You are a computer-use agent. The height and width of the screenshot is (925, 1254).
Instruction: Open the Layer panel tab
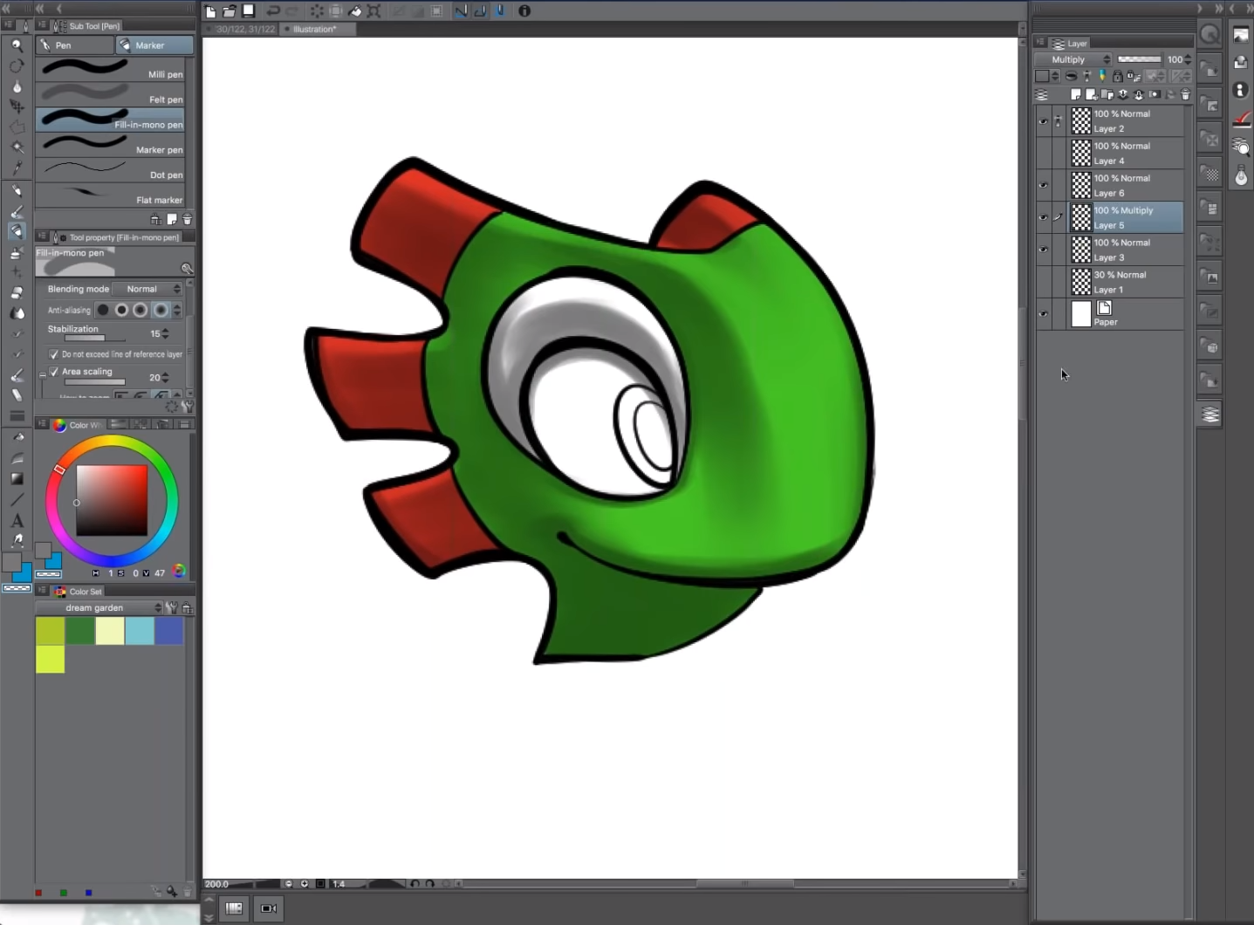point(1070,43)
